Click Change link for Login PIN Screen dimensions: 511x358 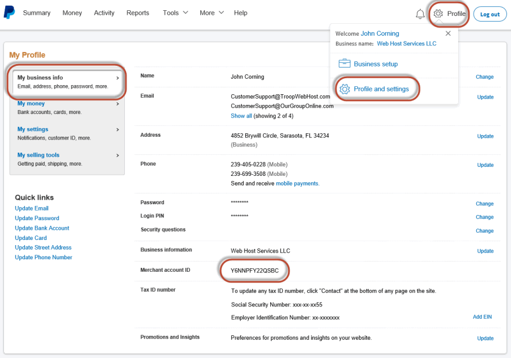point(484,217)
